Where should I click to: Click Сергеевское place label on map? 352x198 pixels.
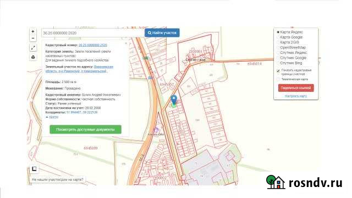[196, 60]
